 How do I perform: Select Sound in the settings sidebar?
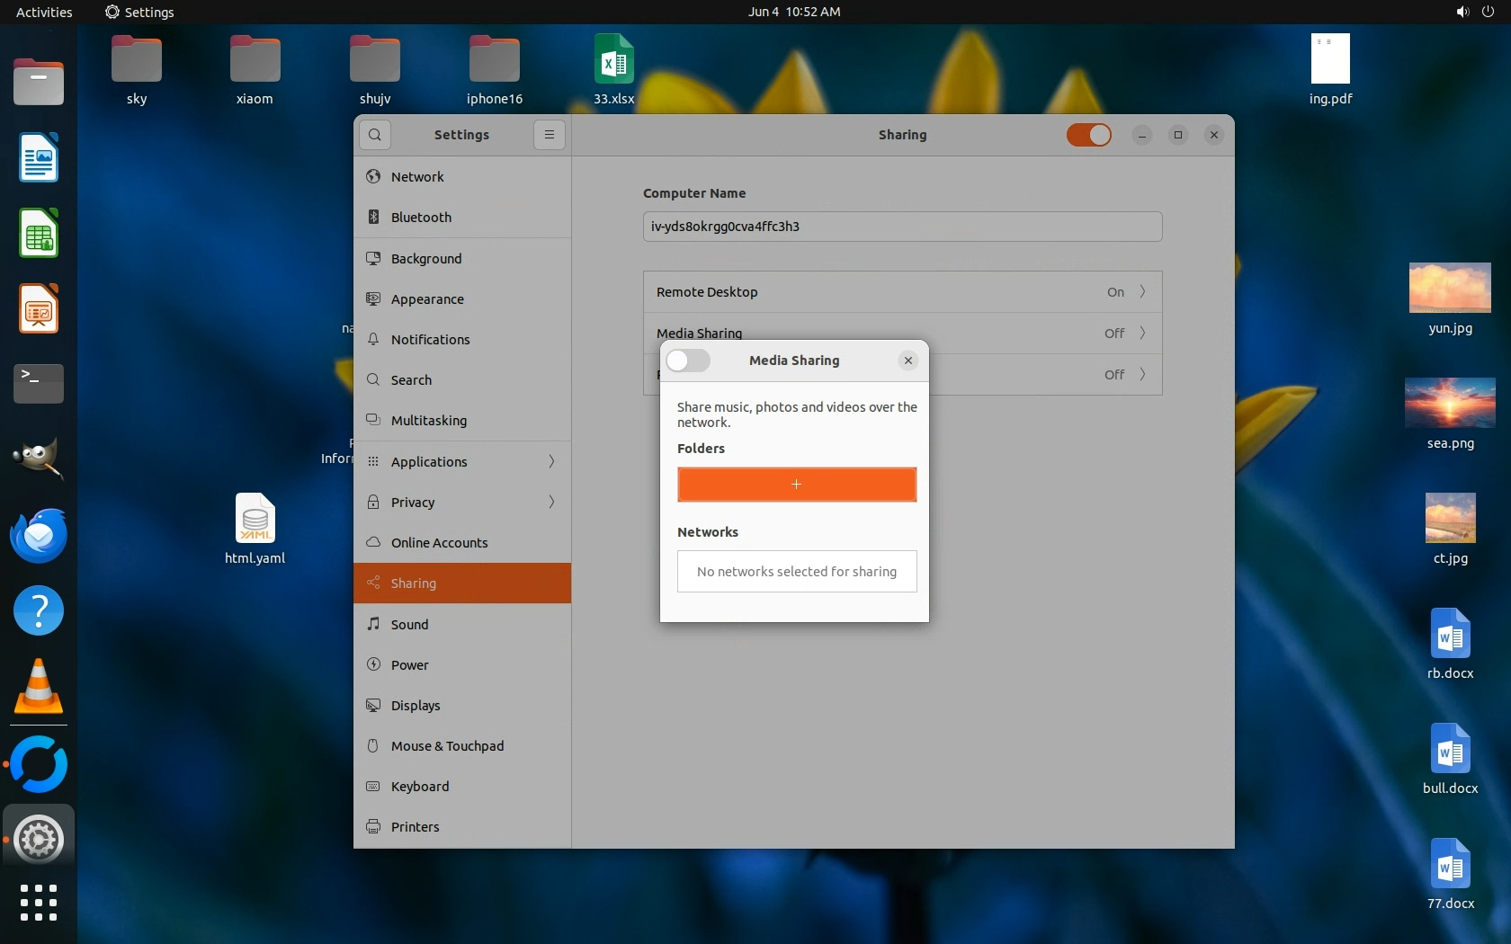(x=409, y=625)
